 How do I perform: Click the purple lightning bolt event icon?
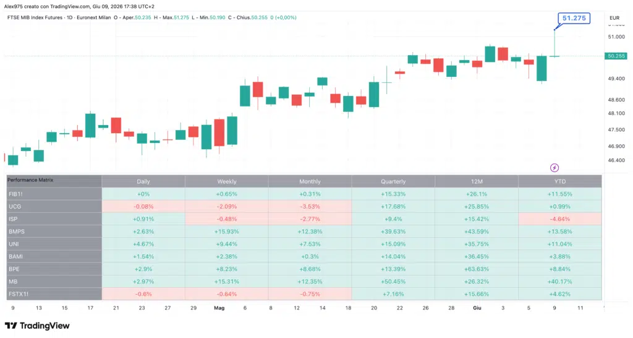pos(554,167)
